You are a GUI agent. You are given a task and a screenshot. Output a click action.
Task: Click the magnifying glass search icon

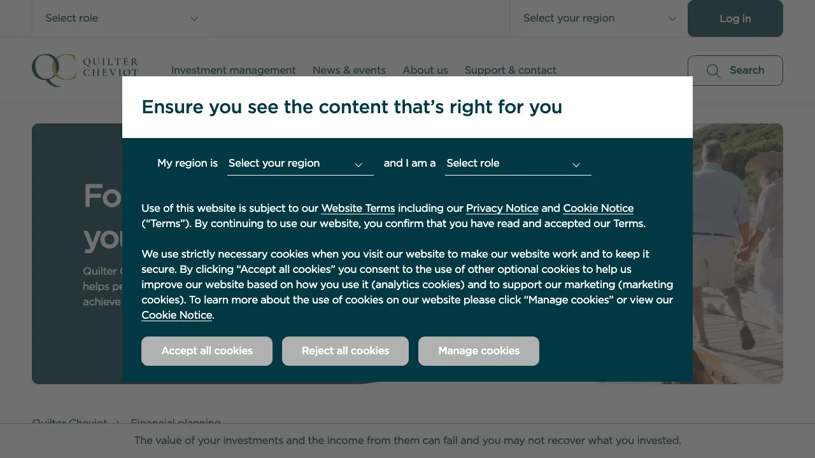(713, 71)
